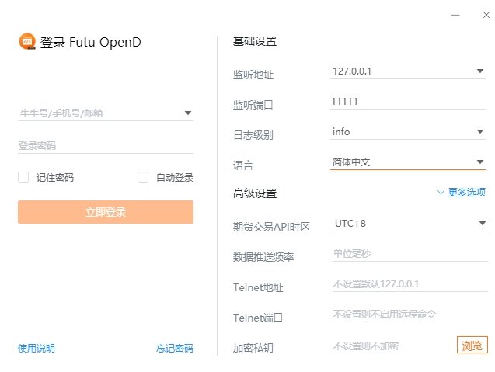
Task: Click the 监听端口 field showing 11111
Action: (x=407, y=102)
